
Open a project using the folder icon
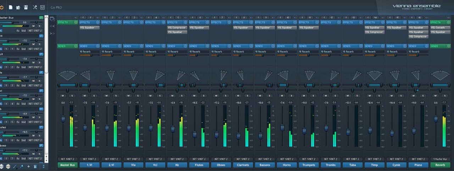18,7
